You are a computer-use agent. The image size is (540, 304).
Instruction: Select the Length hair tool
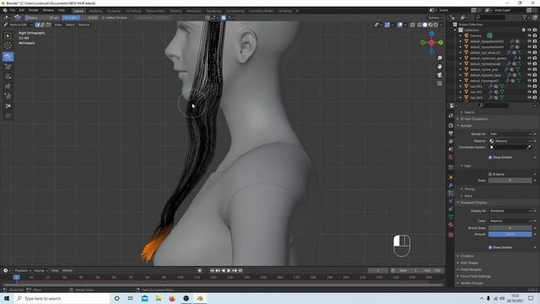point(8,86)
